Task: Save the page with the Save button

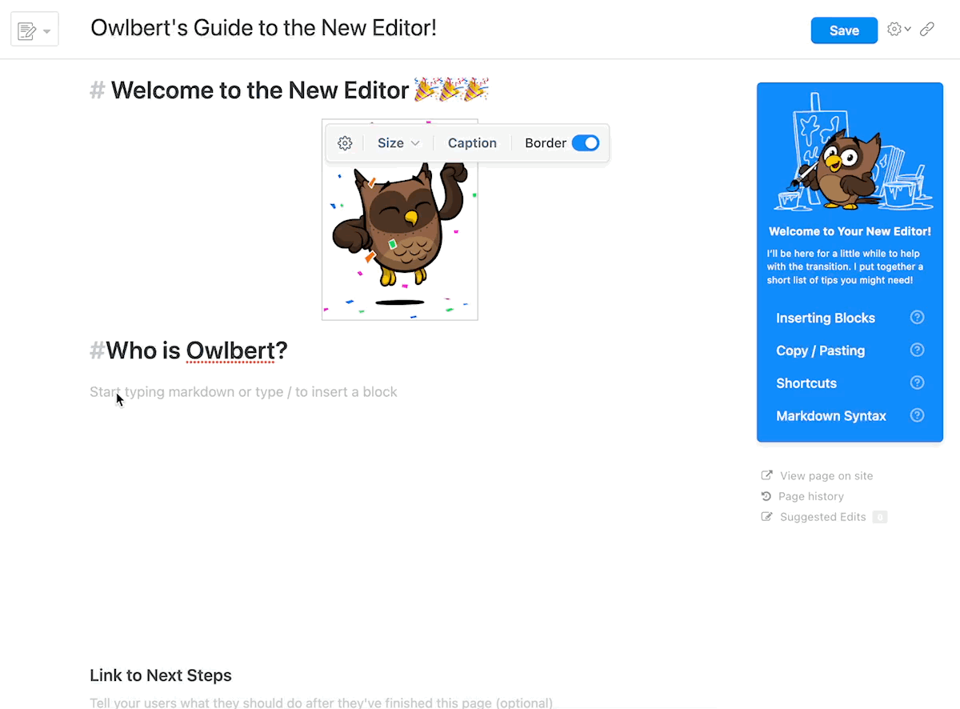Action: tap(844, 30)
